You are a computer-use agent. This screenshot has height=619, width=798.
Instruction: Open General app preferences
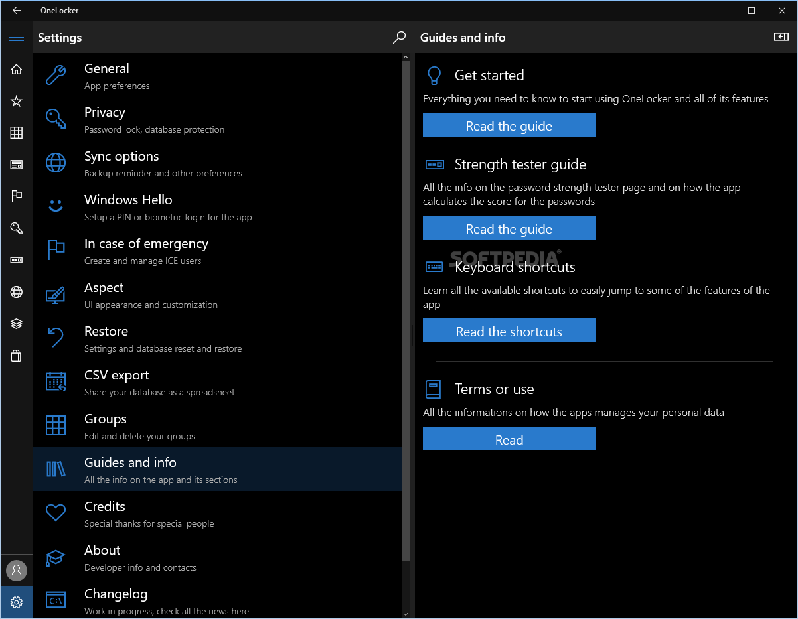point(217,75)
